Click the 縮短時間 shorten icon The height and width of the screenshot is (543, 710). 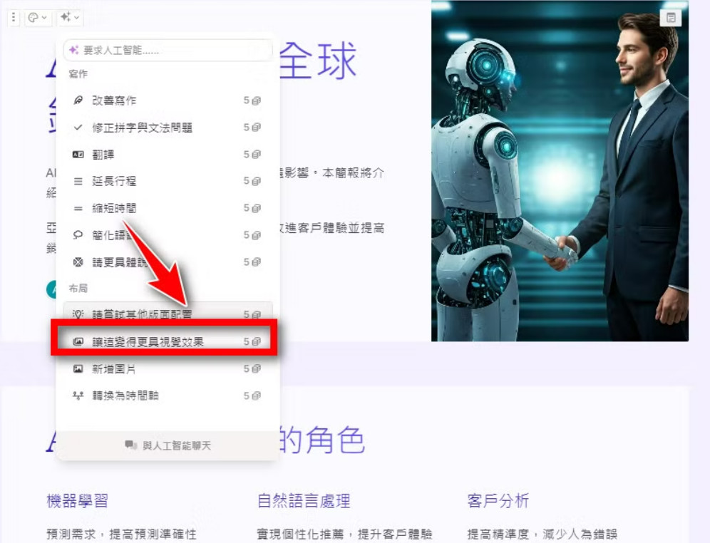pyautogui.click(x=78, y=208)
